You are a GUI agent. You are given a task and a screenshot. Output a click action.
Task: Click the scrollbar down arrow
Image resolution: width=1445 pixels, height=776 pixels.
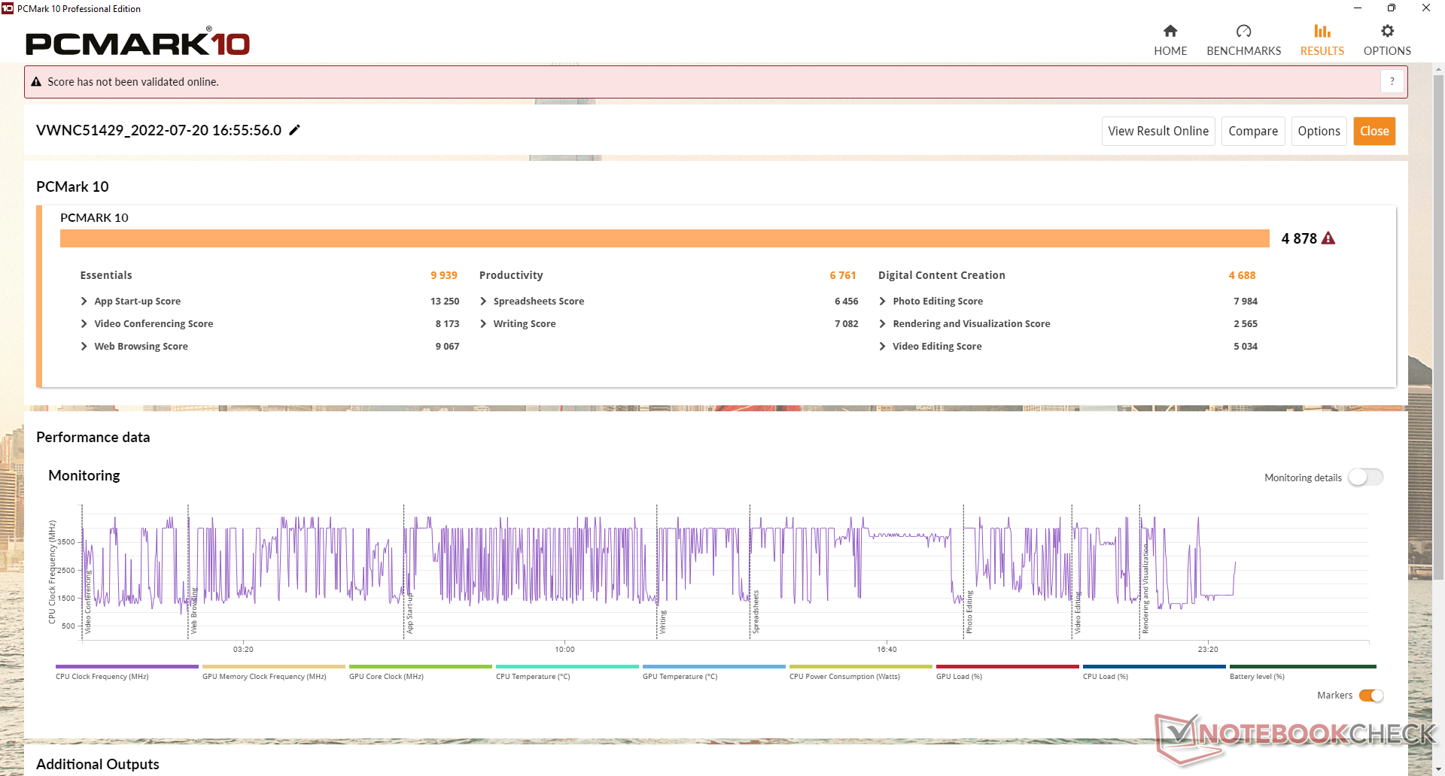click(x=1438, y=770)
